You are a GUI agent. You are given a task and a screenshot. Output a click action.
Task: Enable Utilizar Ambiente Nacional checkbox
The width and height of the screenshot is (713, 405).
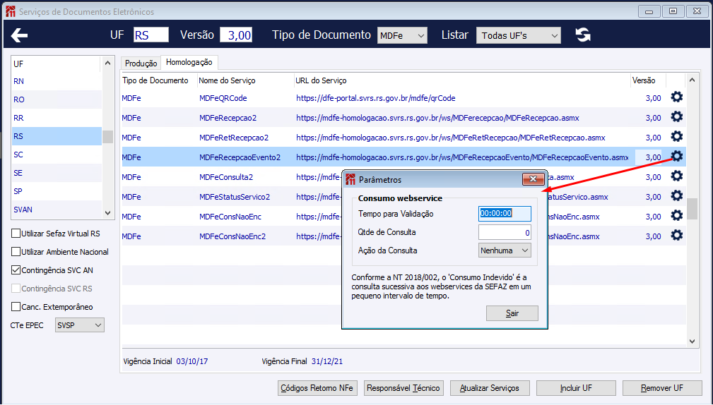16,251
